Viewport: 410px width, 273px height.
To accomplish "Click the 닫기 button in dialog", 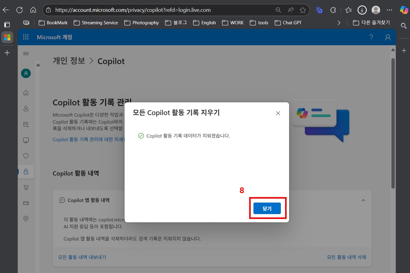I will [267, 209].
